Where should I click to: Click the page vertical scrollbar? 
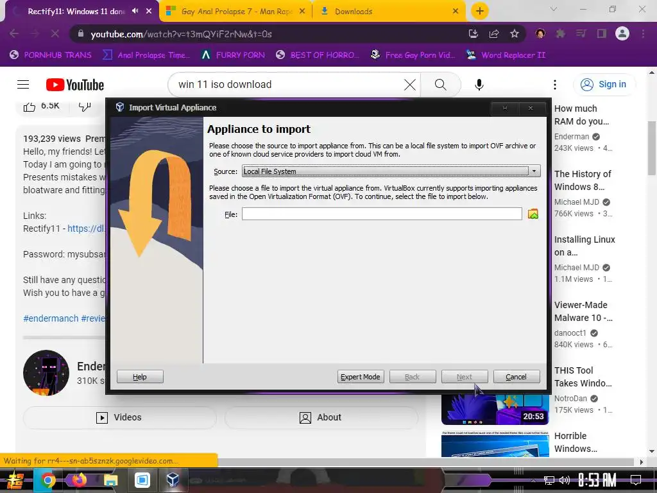click(652, 148)
